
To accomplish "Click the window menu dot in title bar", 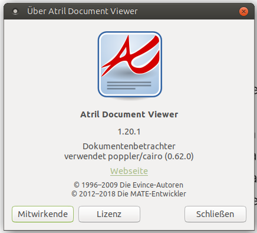I will 15,11.
